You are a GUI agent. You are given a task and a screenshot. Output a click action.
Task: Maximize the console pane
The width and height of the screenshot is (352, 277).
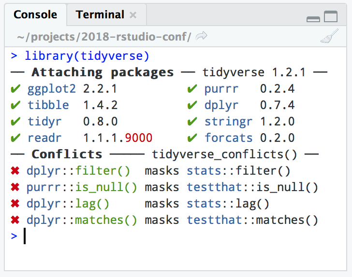tap(331, 16)
